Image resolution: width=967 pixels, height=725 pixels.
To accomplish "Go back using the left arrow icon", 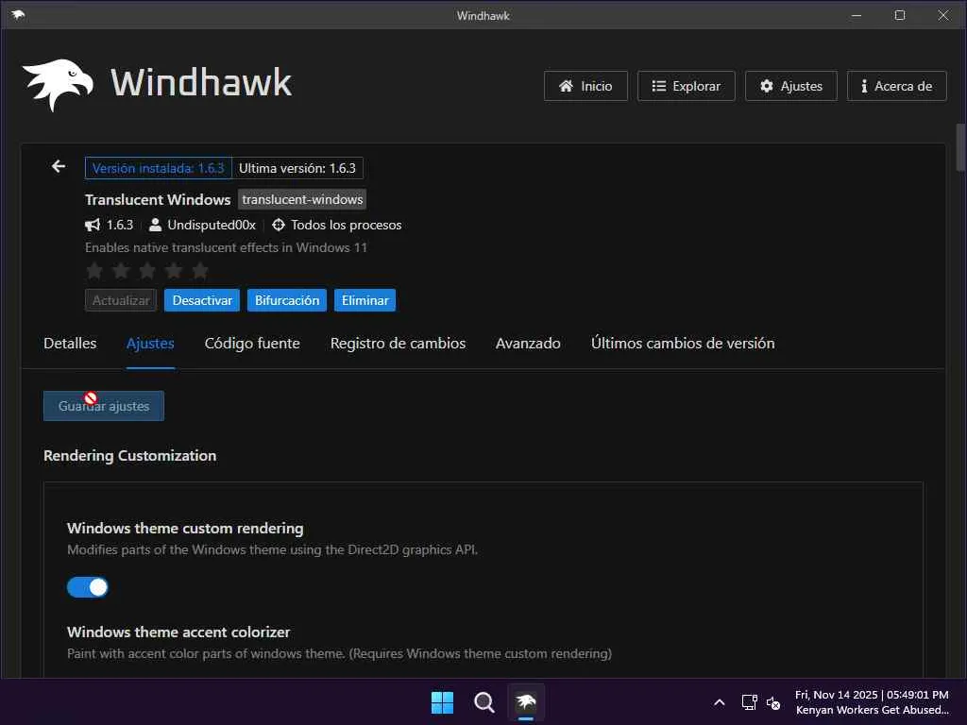I will coord(59,166).
